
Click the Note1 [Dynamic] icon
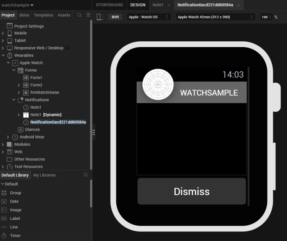coord(26,115)
